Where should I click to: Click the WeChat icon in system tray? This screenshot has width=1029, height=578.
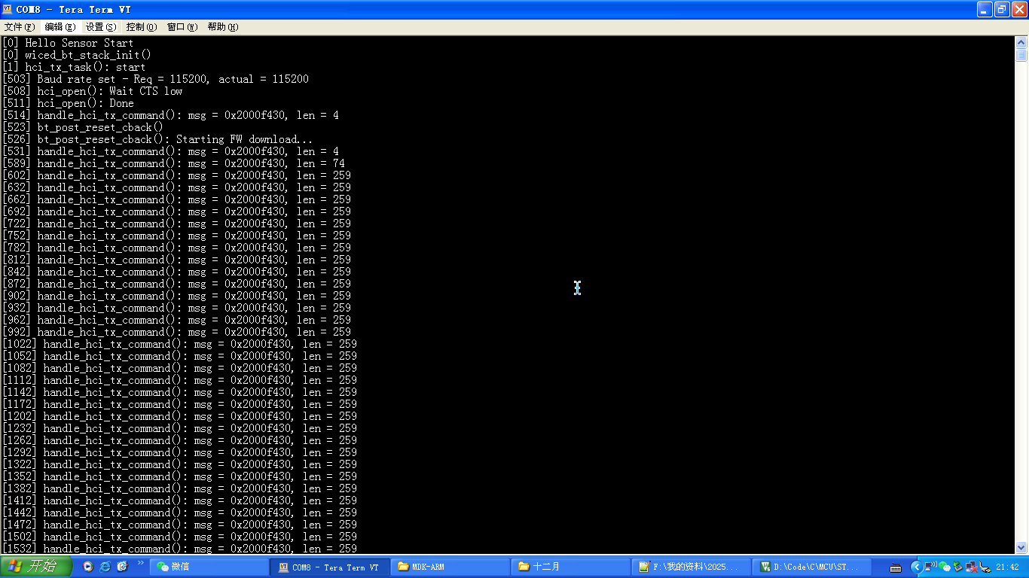pos(944,567)
